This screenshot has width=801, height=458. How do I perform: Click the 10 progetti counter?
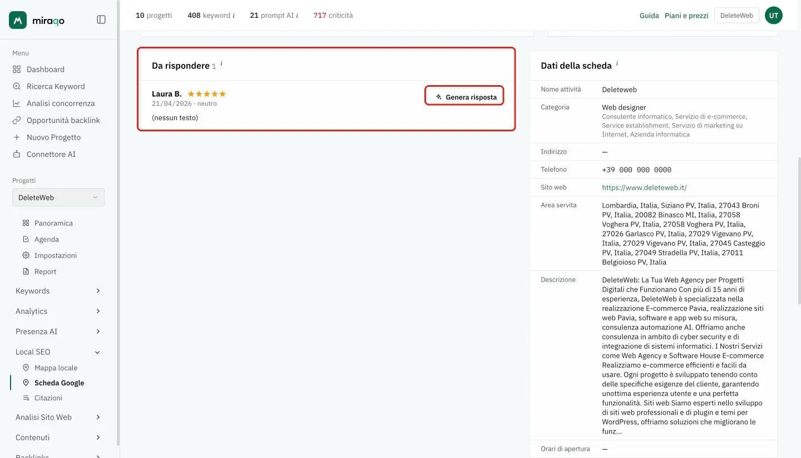pyautogui.click(x=154, y=16)
